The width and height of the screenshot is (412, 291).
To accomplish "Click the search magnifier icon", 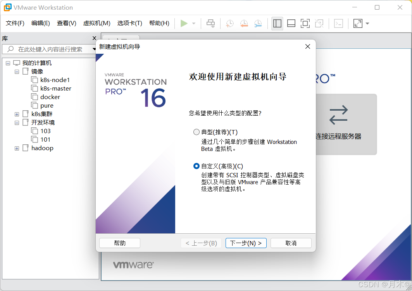I will click(x=10, y=49).
